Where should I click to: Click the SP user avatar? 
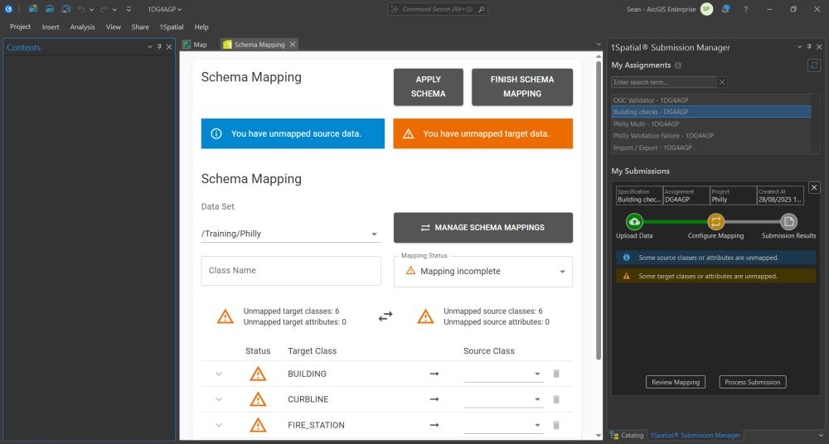[x=706, y=9]
